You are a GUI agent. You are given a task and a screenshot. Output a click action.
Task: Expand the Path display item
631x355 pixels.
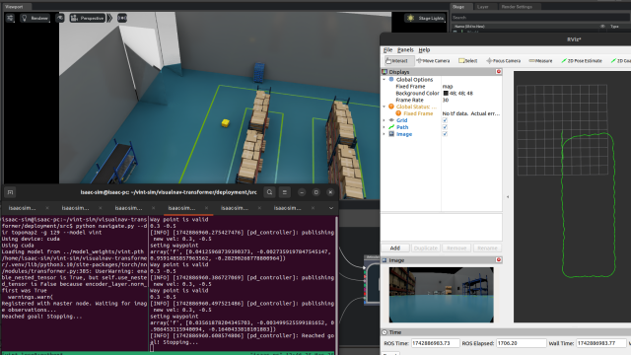(384, 127)
